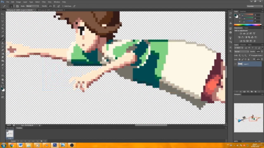Select the Eraser tool
Image resolution: width=264 pixels, height=148 pixels.
coord(3,50)
